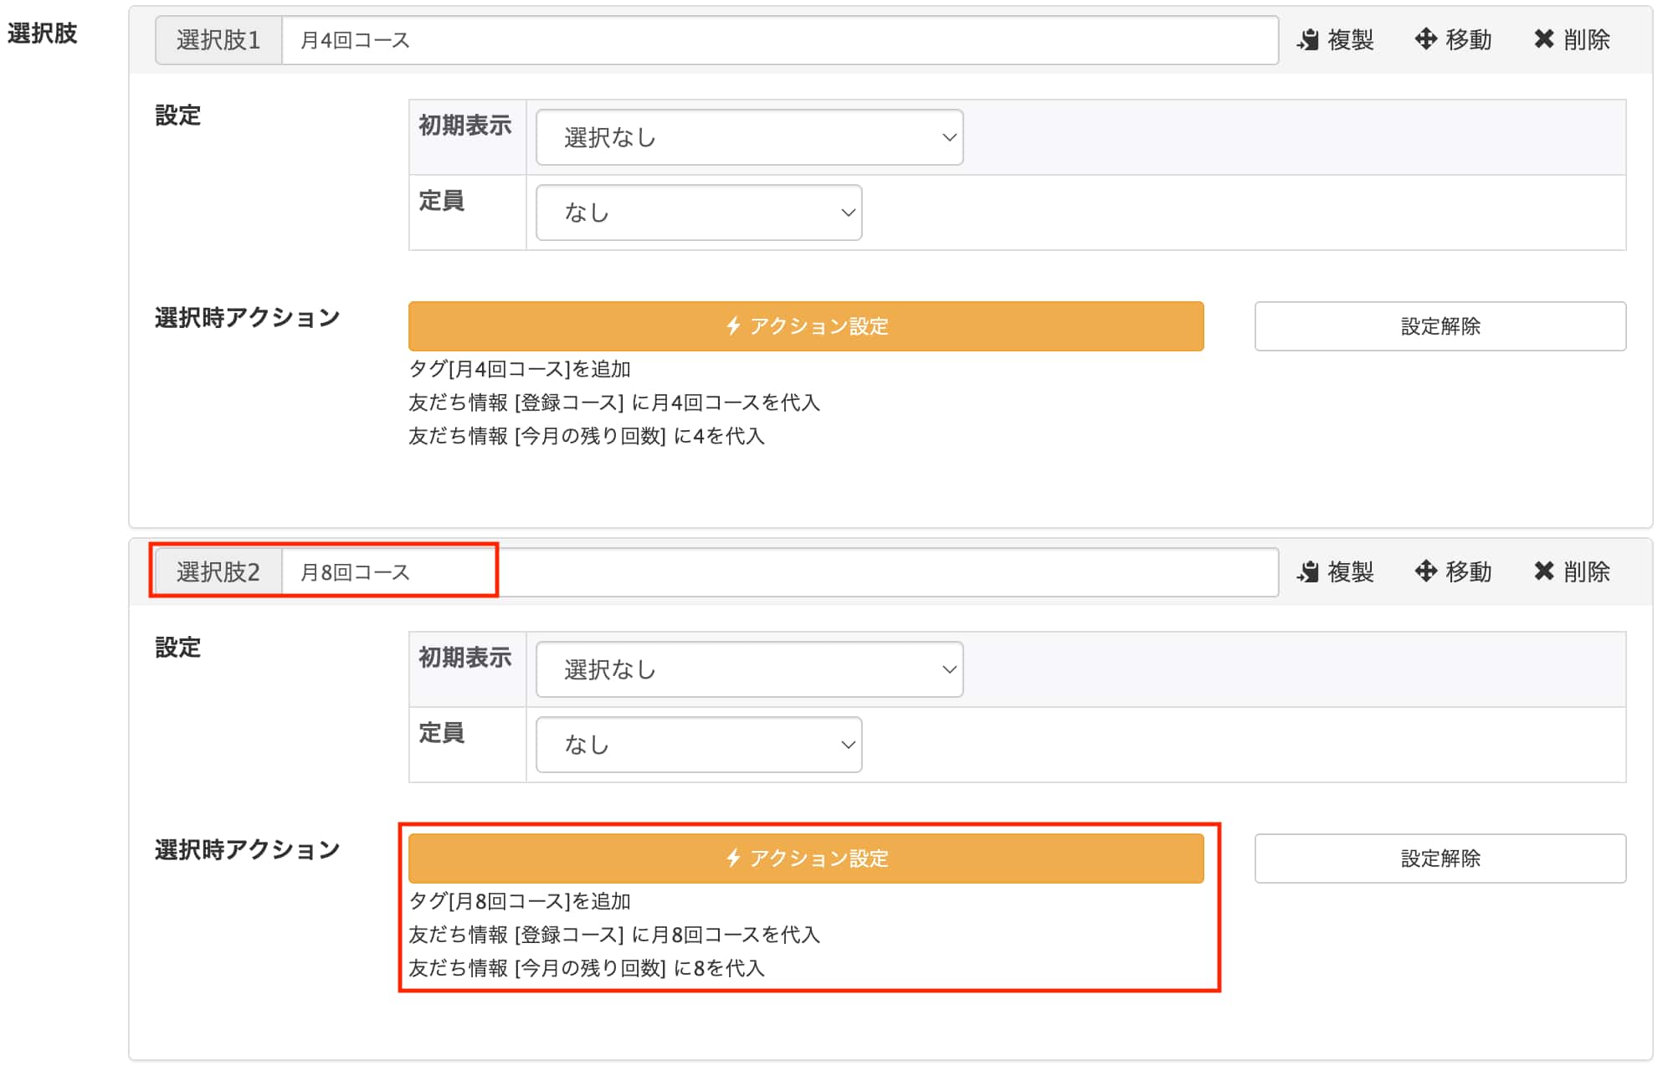Click the 移動 move icon for 選択肢1
Image resolution: width=1668 pixels, height=1066 pixels.
pos(1425,38)
